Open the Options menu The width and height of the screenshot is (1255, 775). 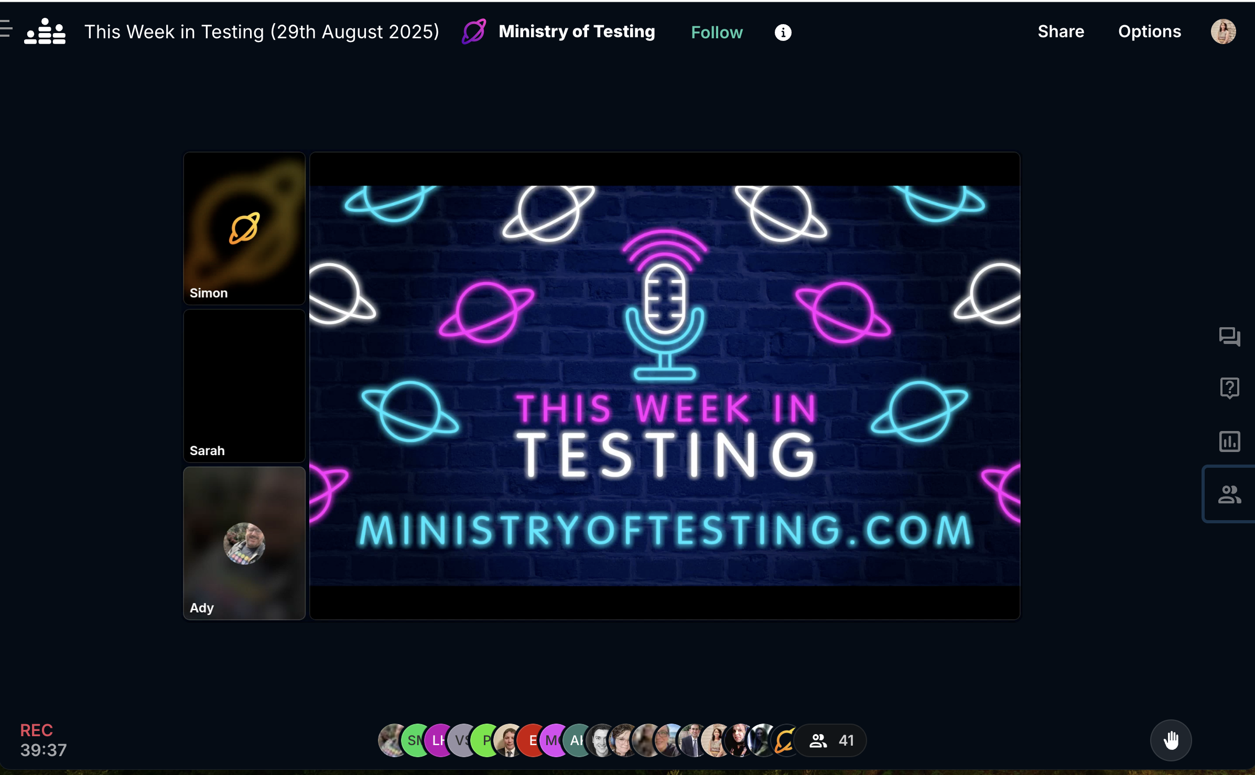point(1150,31)
